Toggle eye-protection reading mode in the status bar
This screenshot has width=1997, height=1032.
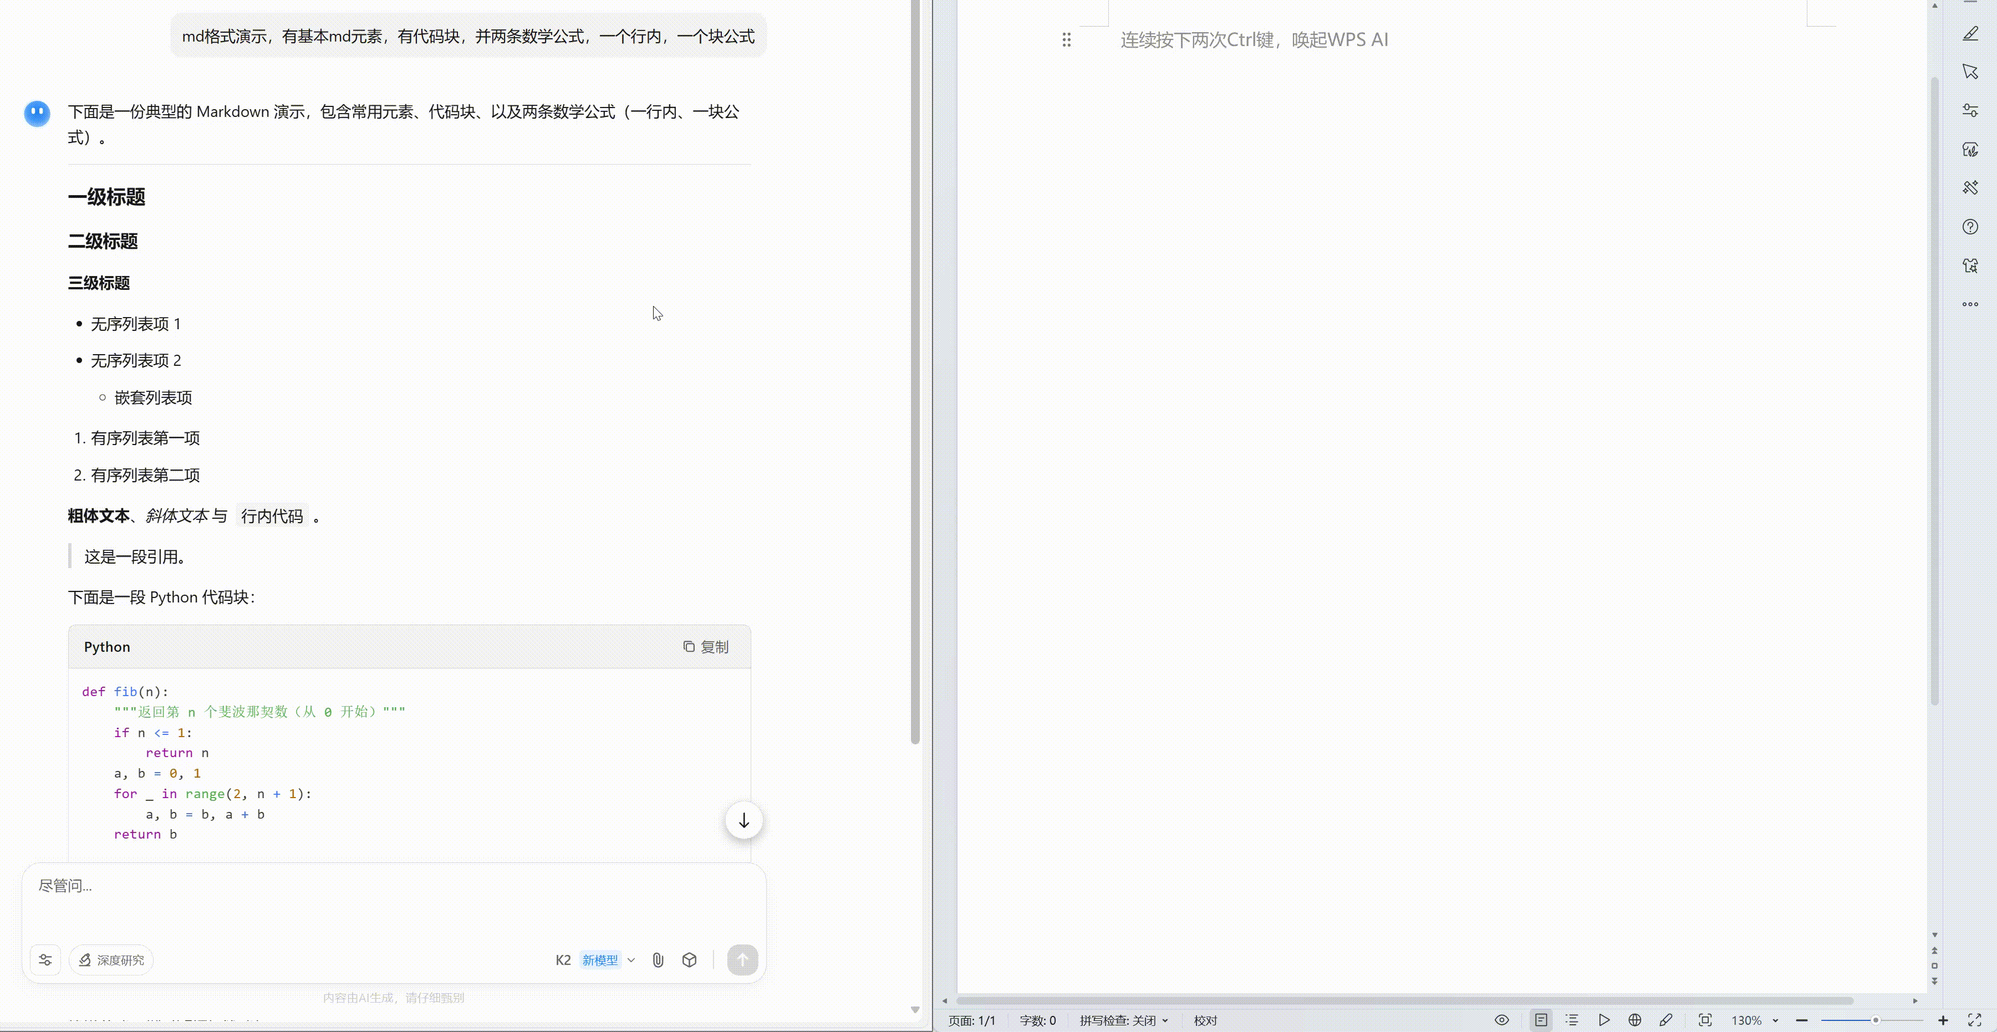[x=1502, y=1020]
